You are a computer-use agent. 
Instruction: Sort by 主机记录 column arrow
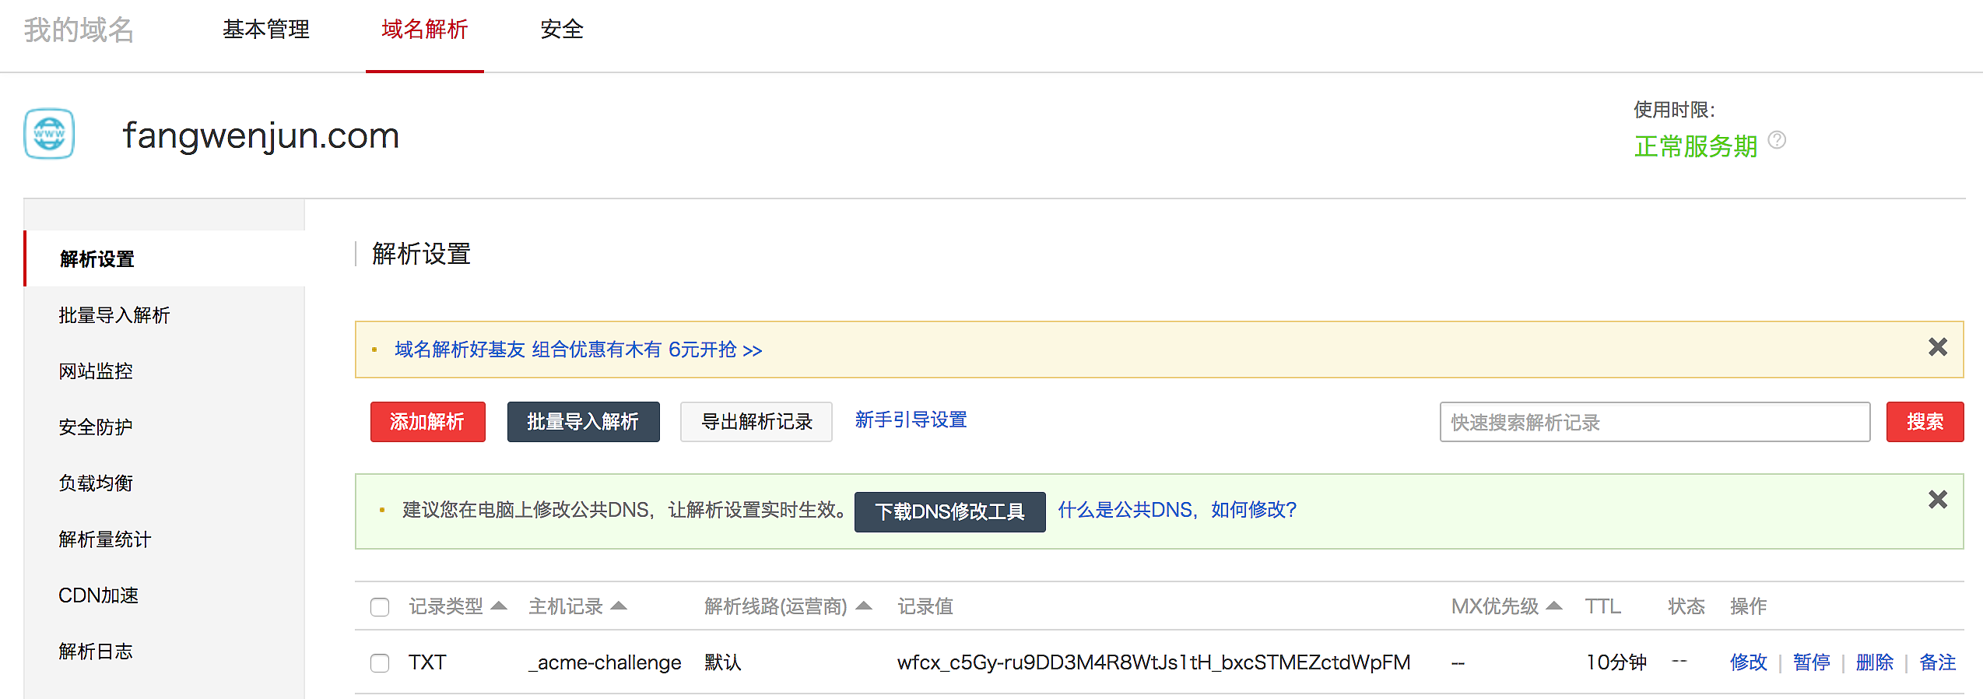pos(619,606)
